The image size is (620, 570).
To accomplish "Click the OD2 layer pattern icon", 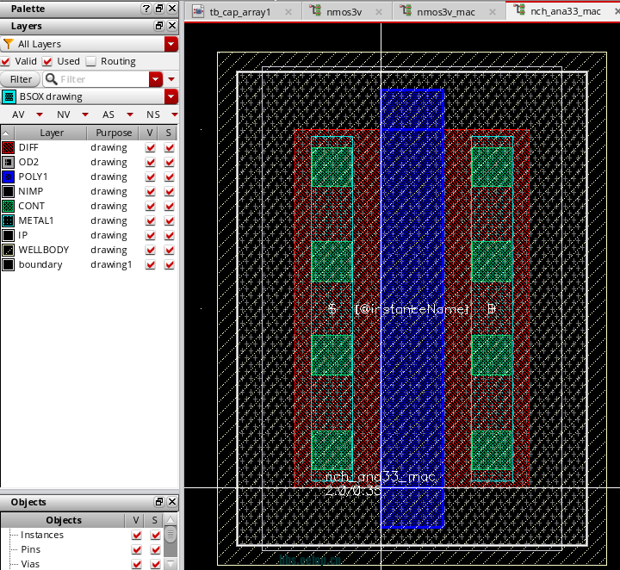I will [9, 162].
